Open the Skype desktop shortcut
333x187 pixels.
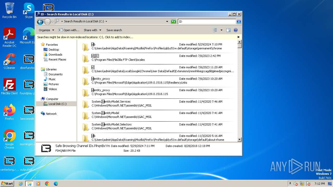point(29,10)
